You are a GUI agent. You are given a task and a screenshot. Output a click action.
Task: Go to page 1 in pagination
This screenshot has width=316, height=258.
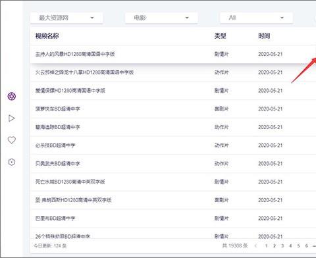click(266, 245)
